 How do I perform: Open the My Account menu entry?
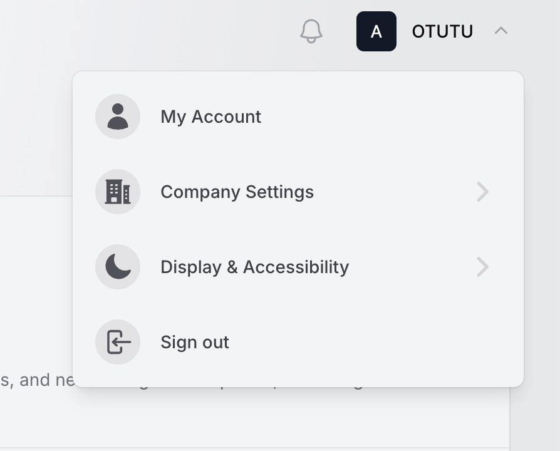[210, 117]
